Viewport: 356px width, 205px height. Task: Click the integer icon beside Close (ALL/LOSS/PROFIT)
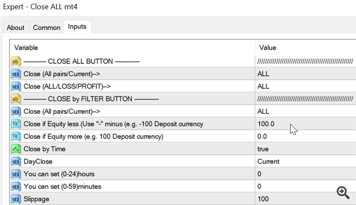point(16,86)
